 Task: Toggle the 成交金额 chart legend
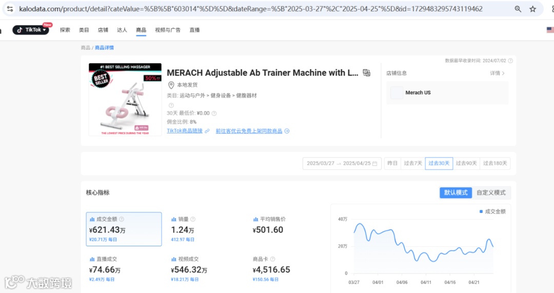click(492, 211)
